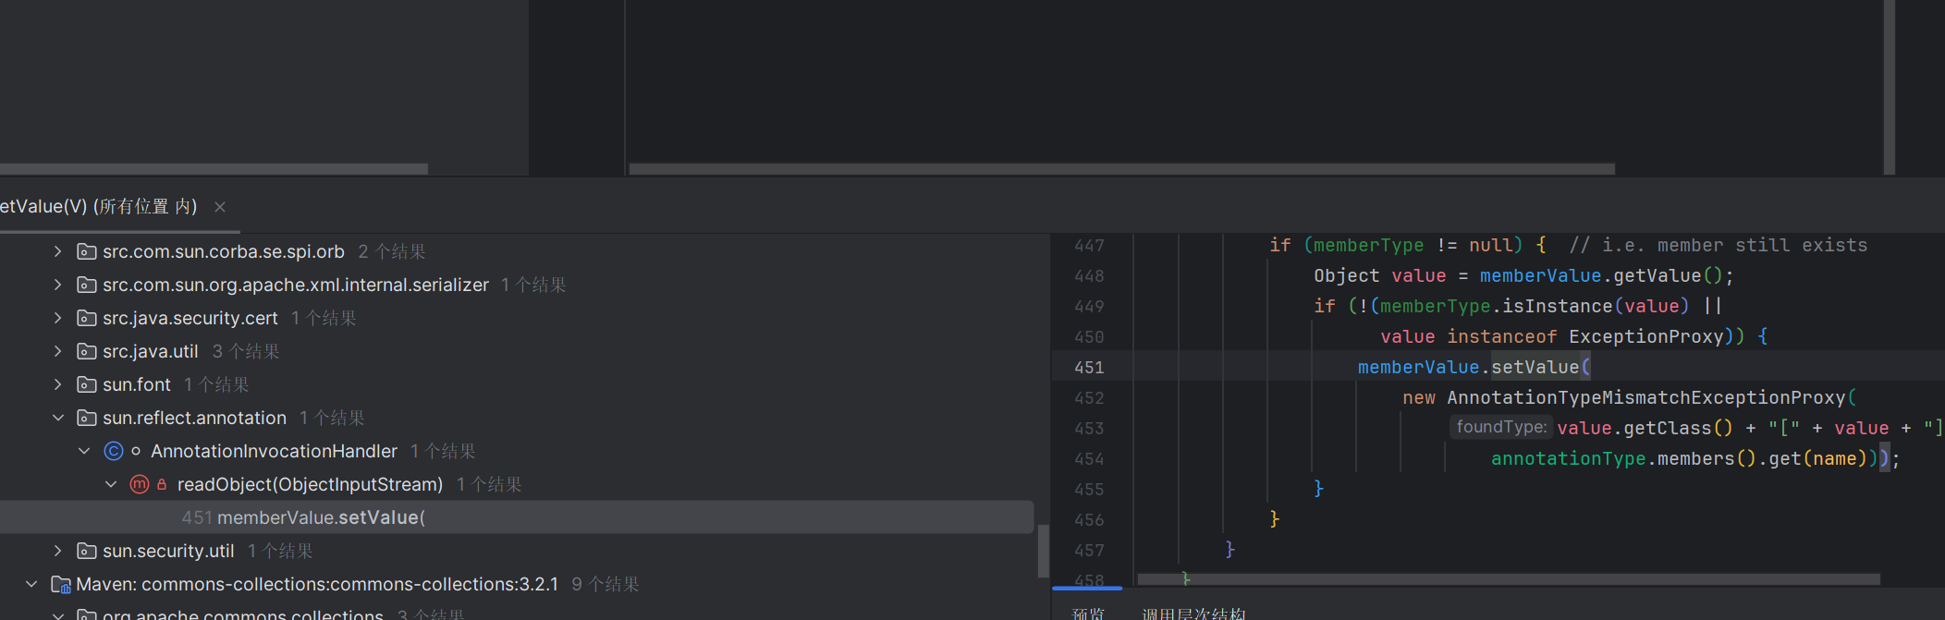Collapse the Maven commons-collections 3.2.1 node
The height and width of the screenshot is (620, 1945).
coord(31,584)
